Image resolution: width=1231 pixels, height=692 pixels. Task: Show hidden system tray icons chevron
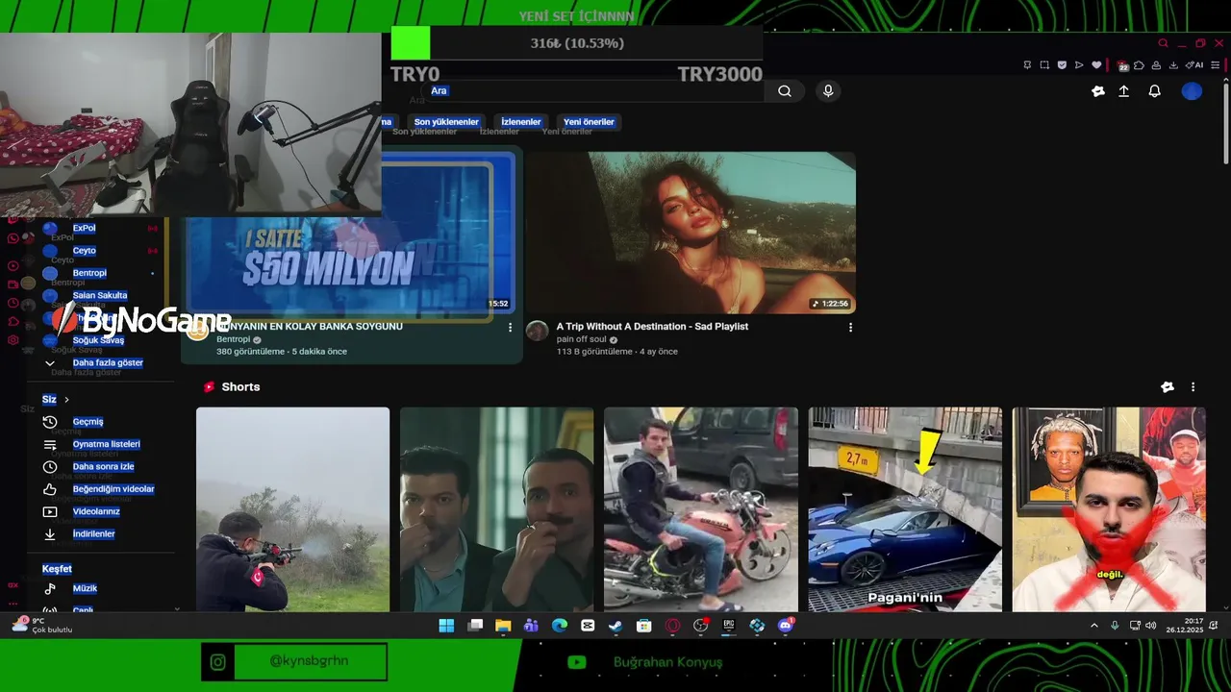(x=1093, y=626)
